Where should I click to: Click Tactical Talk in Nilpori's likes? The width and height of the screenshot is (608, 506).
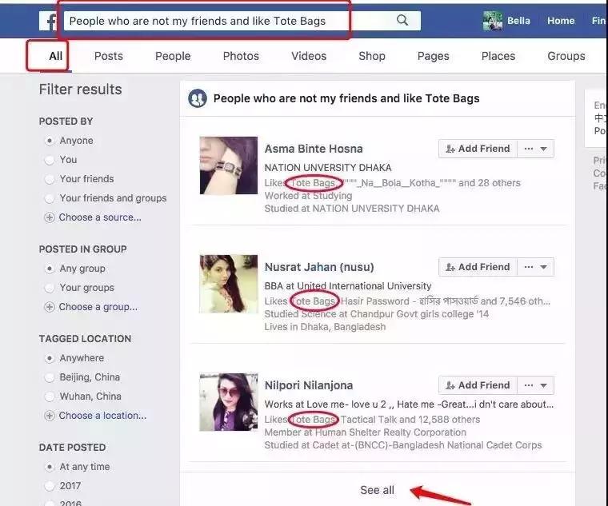pyautogui.click(x=368, y=420)
